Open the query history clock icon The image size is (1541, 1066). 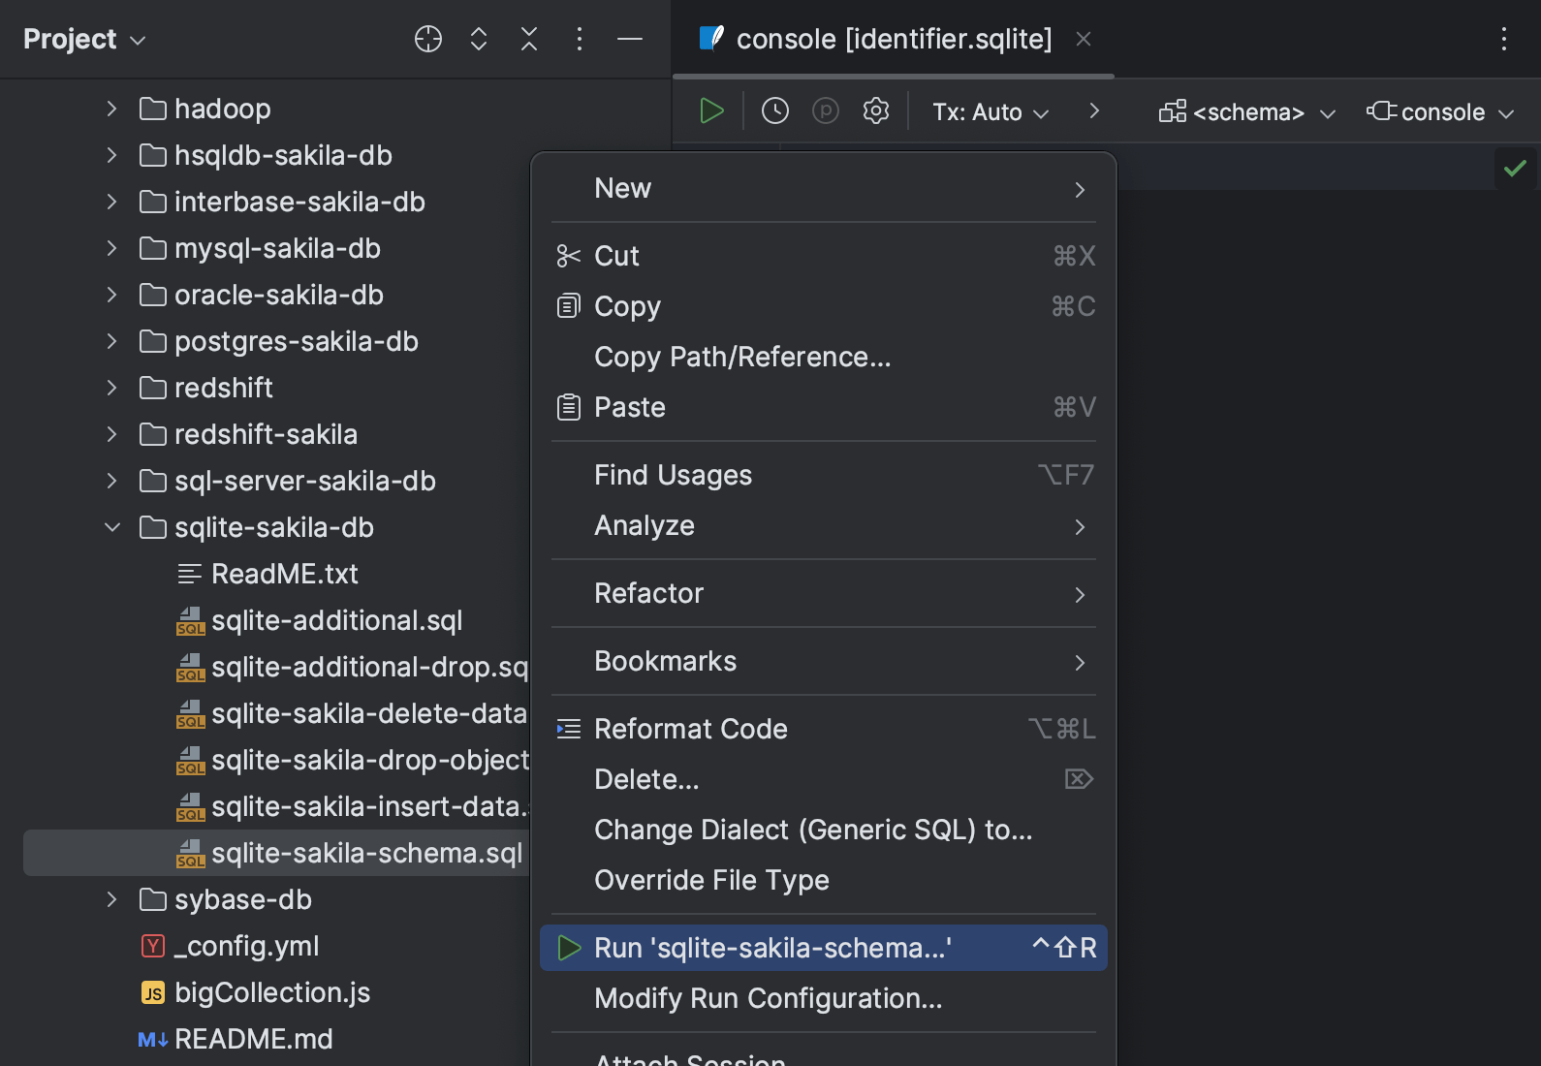[x=775, y=111]
